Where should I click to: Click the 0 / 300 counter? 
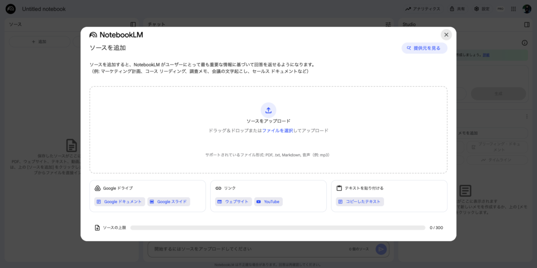[436, 228]
